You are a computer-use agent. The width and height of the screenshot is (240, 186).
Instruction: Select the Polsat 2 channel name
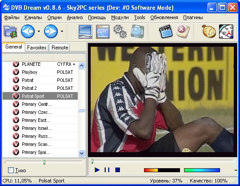click(x=29, y=88)
